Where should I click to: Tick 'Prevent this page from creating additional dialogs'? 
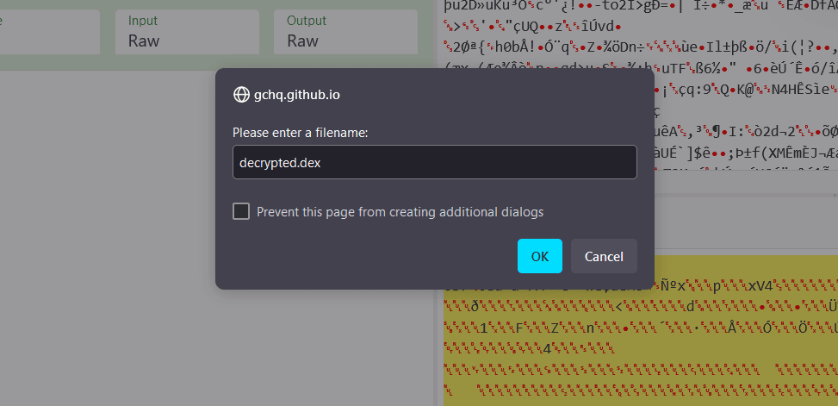coord(241,211)
